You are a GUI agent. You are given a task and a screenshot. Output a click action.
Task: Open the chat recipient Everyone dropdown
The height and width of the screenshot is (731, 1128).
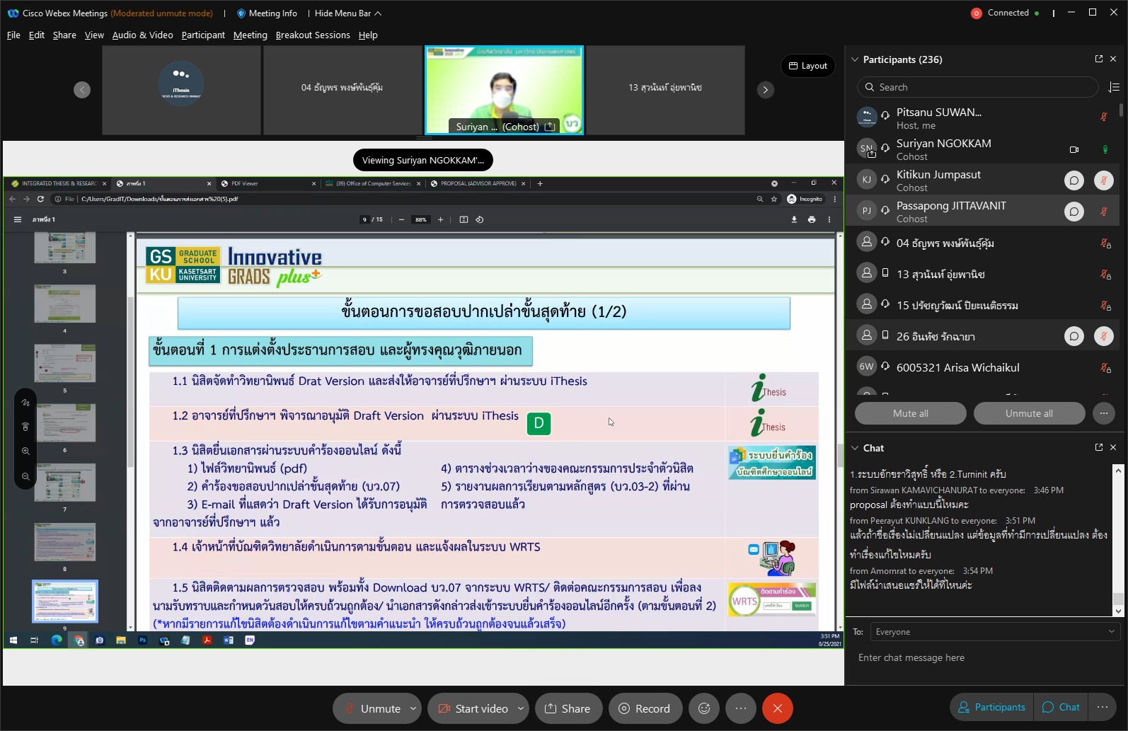(994, 632)
